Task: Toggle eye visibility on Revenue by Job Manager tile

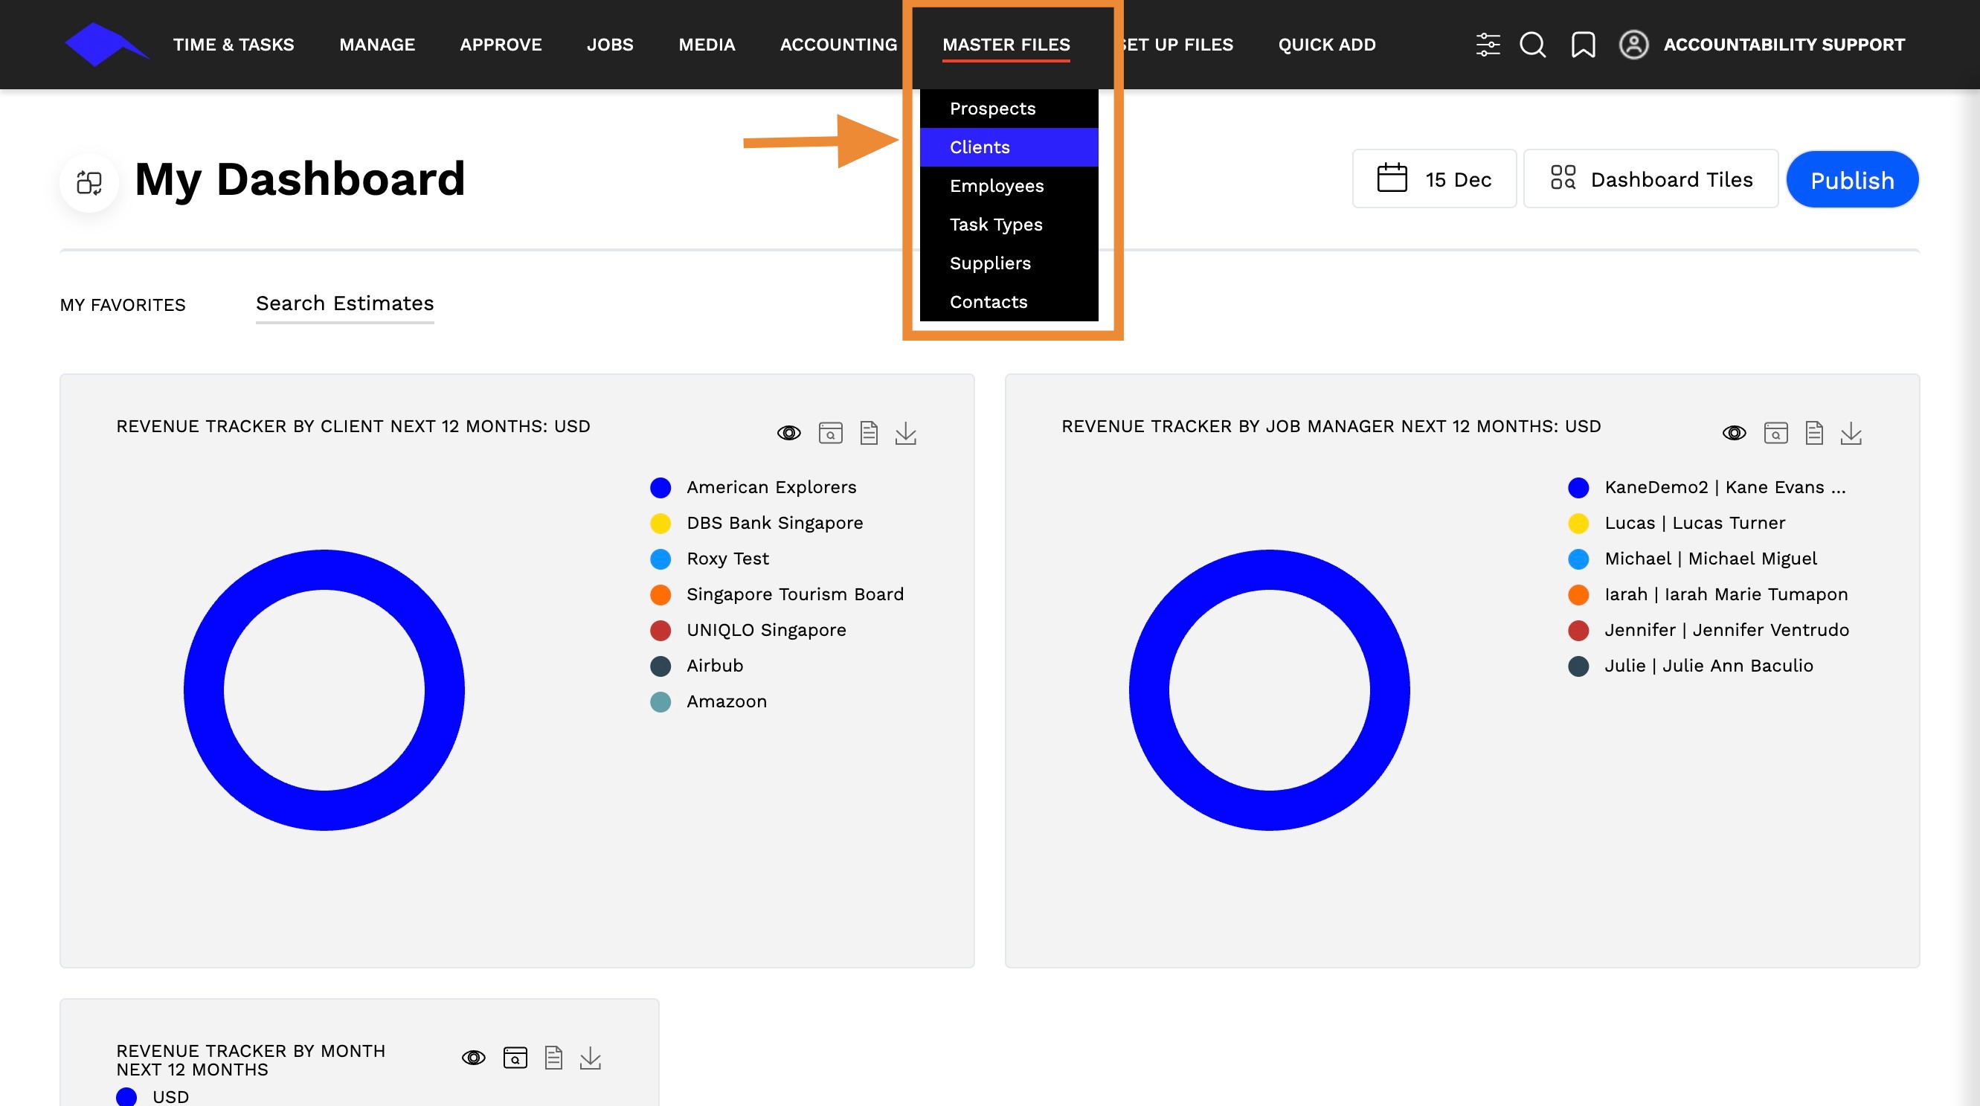Action: [x=1734, y=434]
